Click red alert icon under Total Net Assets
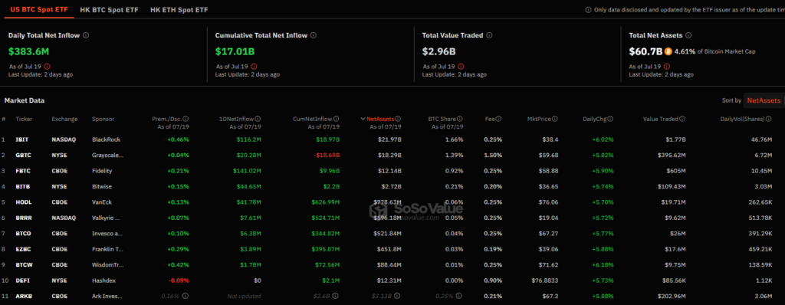 point(667,66)
